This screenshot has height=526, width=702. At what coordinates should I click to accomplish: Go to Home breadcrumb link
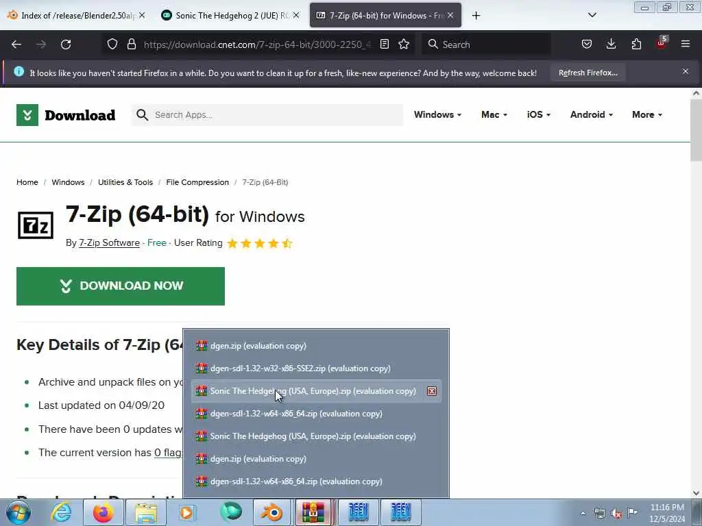pos(27,182)
